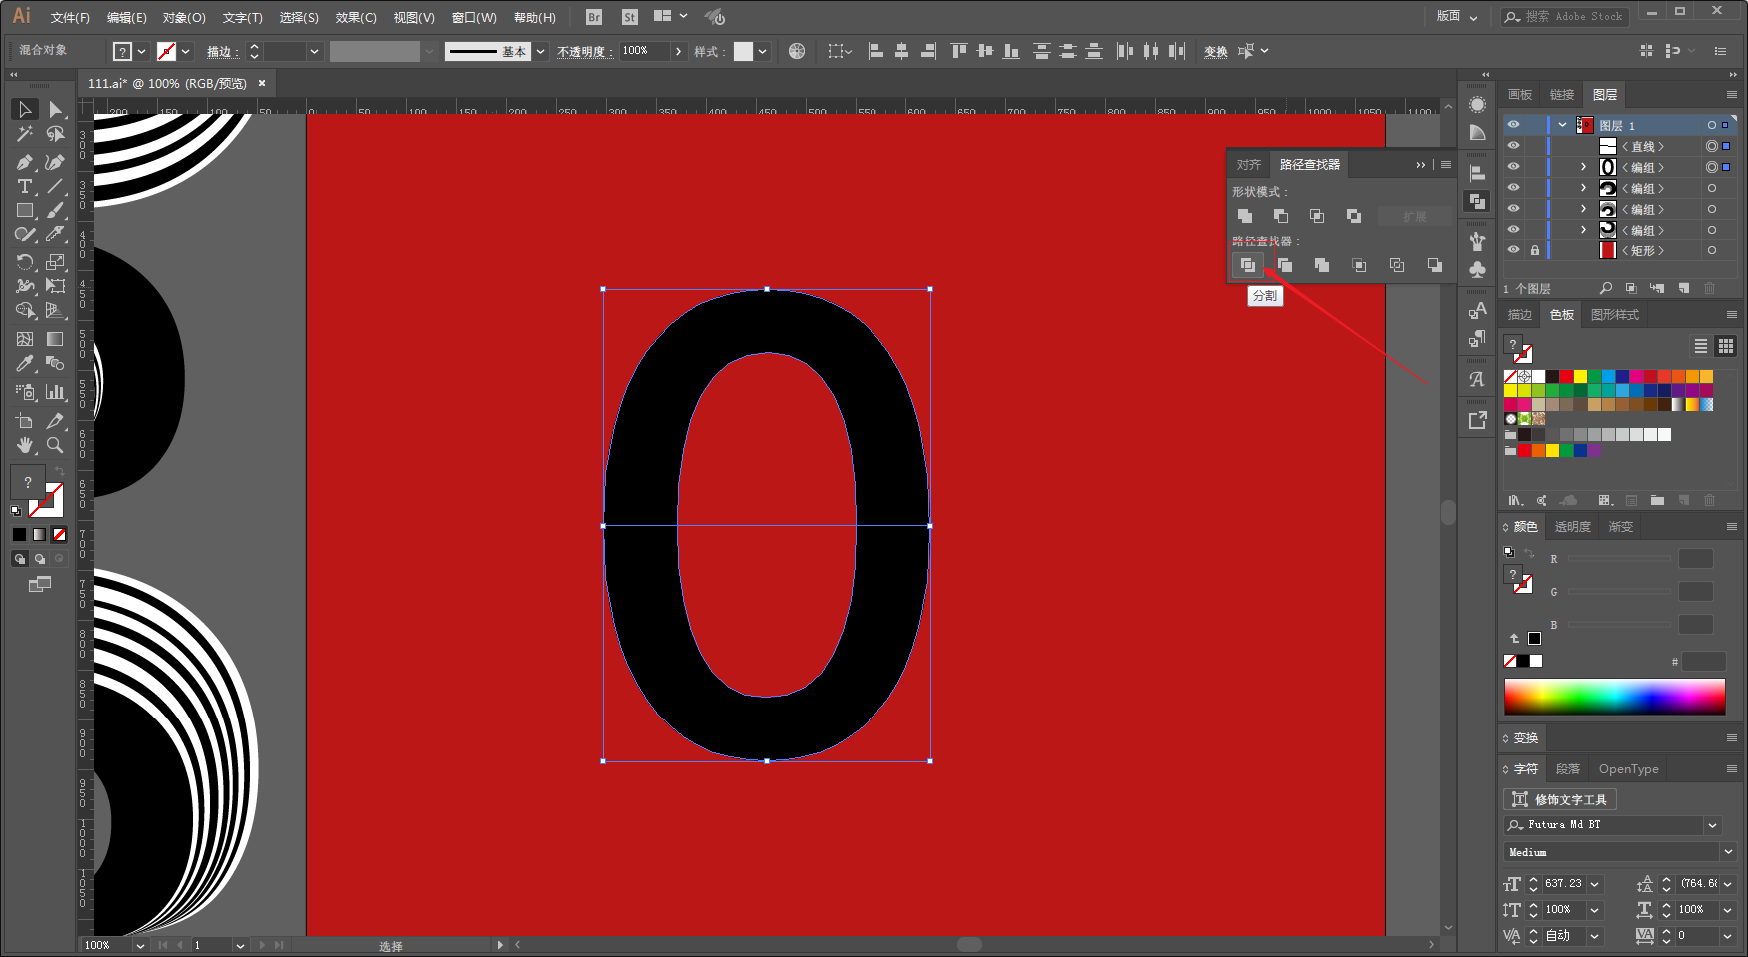Click the Divide pathfinder button
The height and width of the screenshot is (957, 1748).
1247,265
